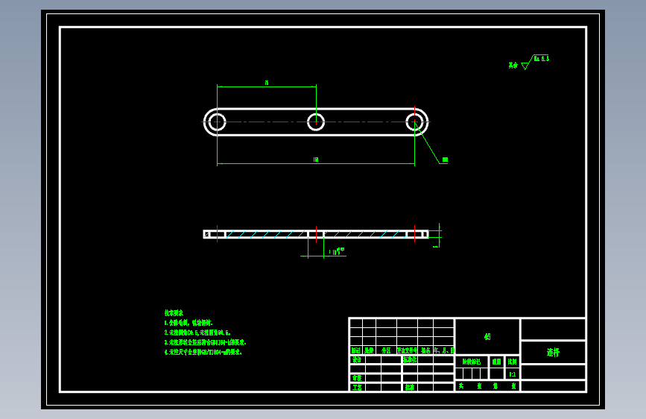Click the '设计' row label
The image size is (646, 419).
coord(357,359)
